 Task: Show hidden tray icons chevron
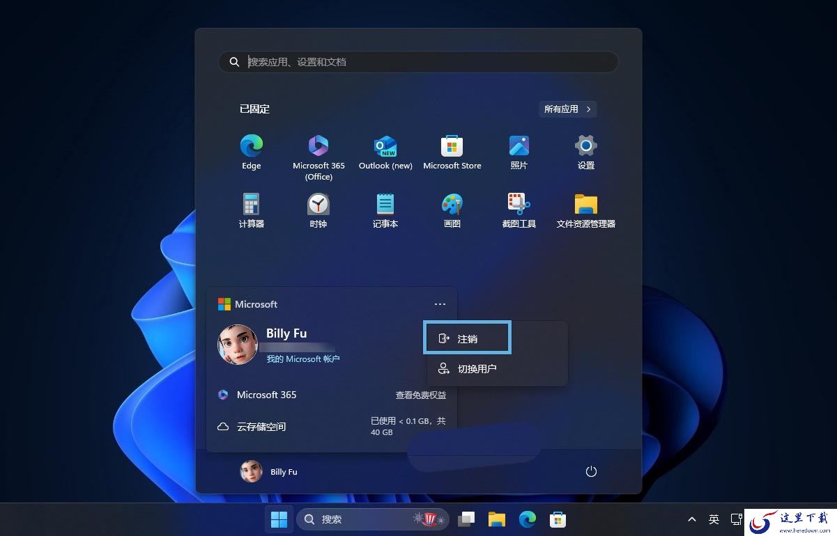[691, 519]
